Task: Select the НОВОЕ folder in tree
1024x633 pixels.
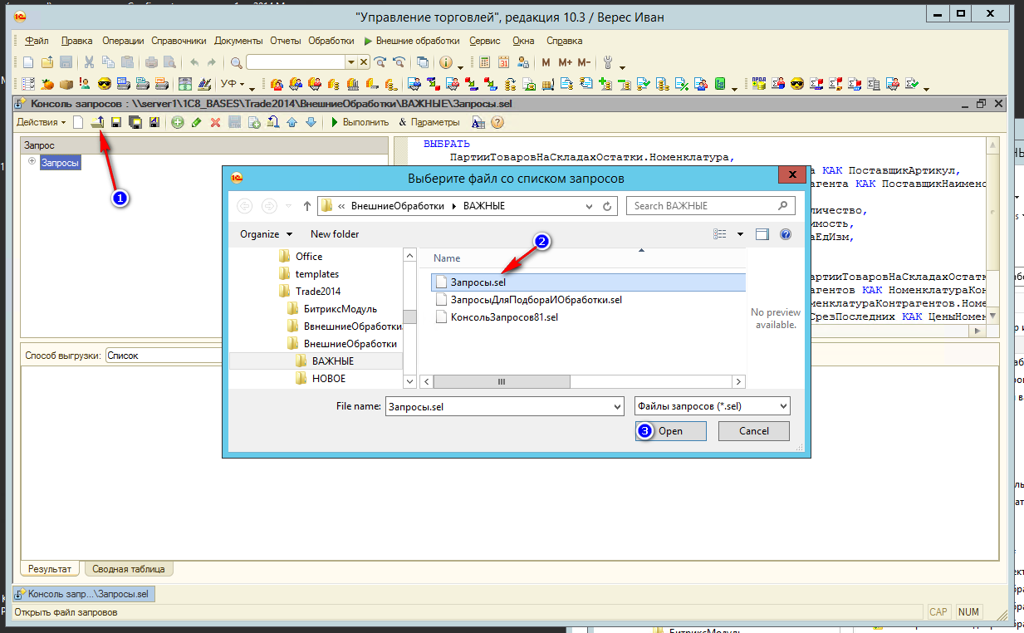Action: point(329,378)
